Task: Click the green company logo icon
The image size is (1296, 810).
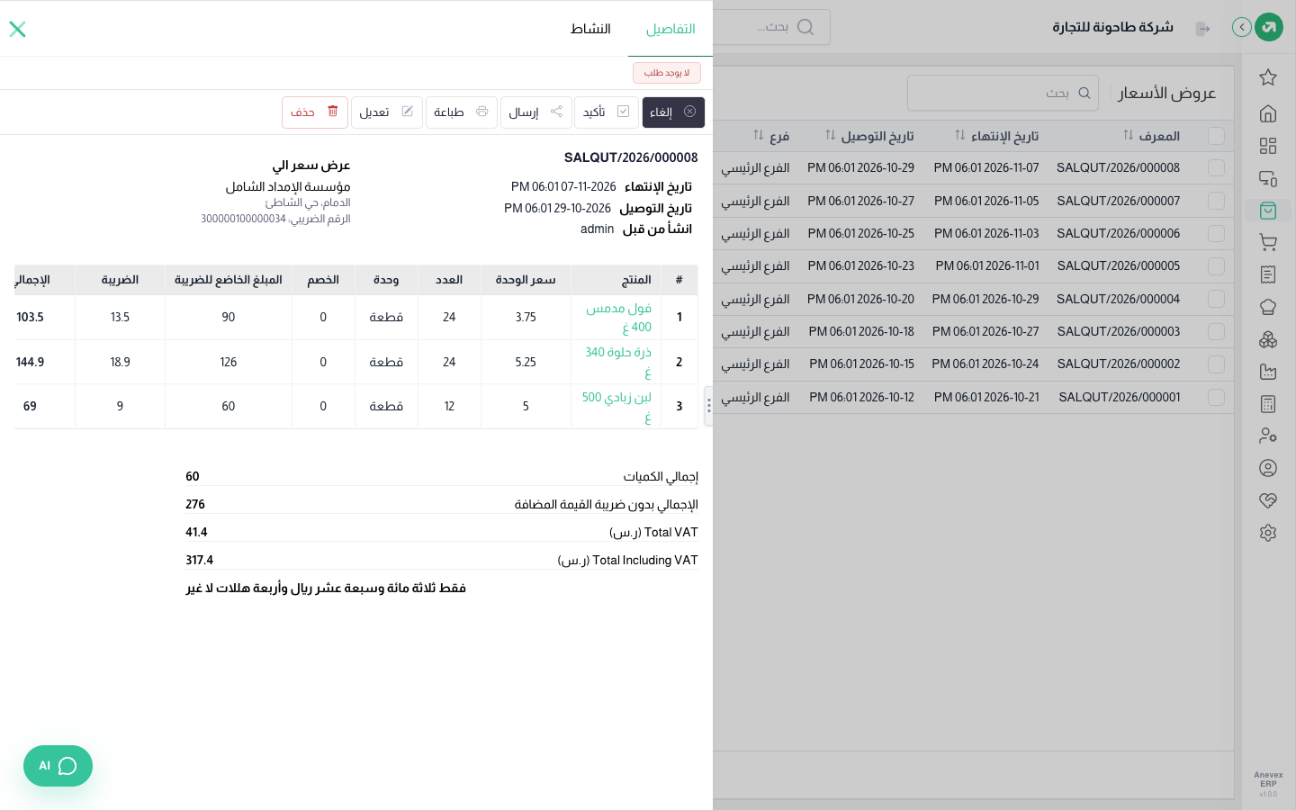Action: coord(1269,27)
